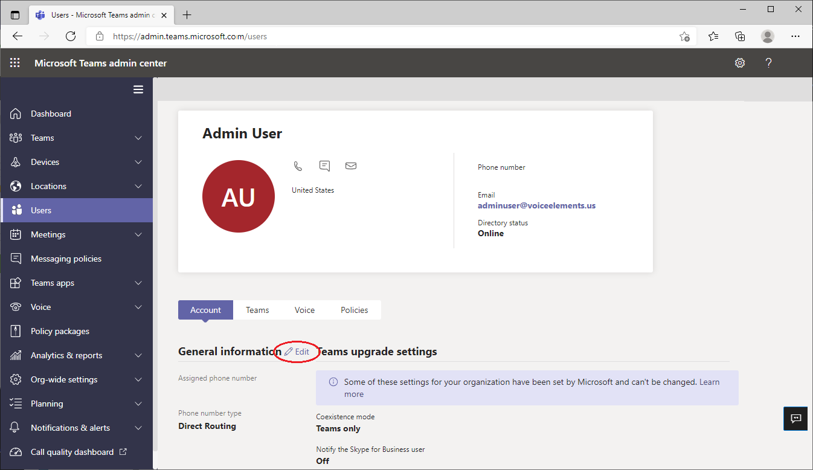
Task: Expand the Teams apps section chevron
Action: click(x=138, y=283)
